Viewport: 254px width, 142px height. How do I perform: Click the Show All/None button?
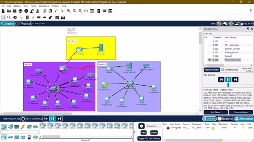tap(241, 112)
